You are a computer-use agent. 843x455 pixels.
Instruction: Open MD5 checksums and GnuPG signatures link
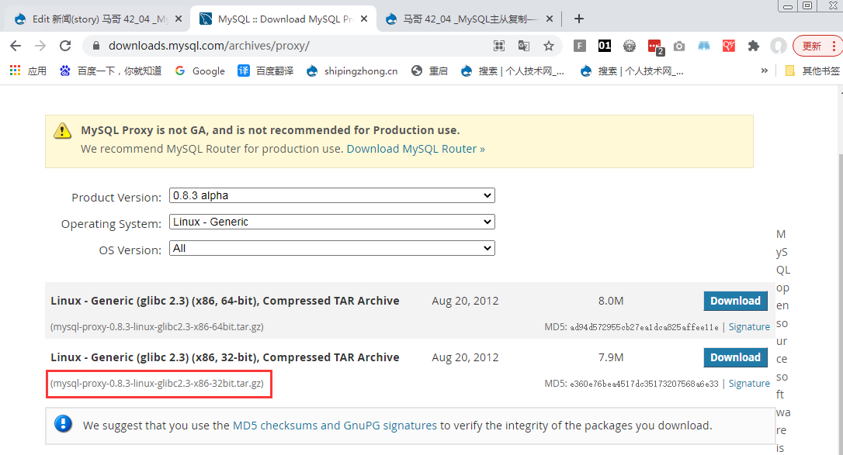coord(335,426)
